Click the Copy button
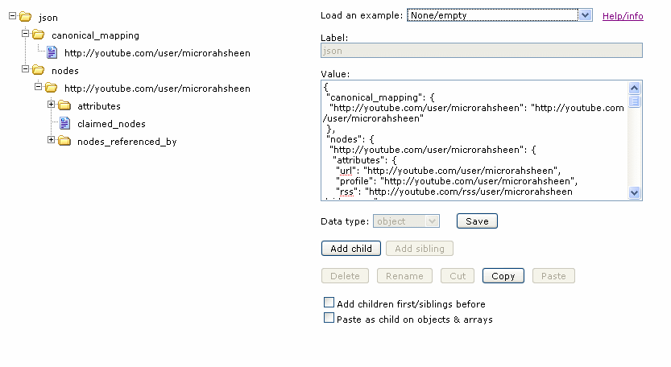Screen dimensions: 671x367 pos(503,276)
